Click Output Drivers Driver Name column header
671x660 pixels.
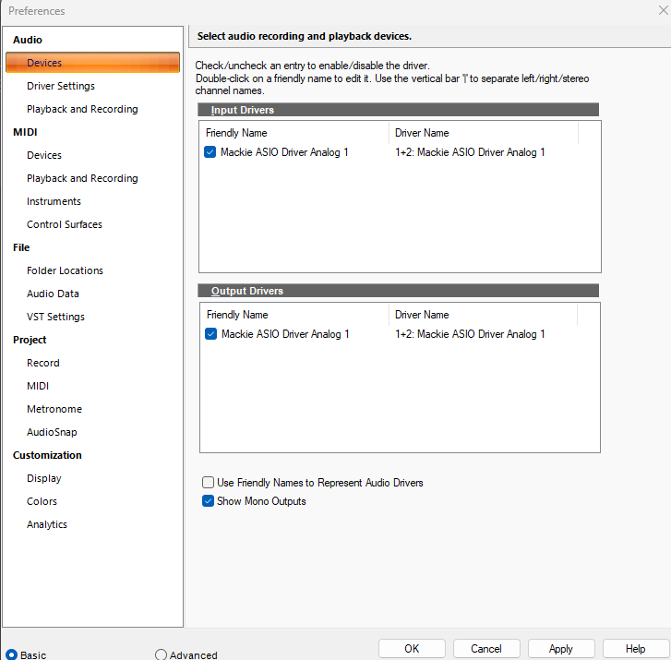click(483, 315)
